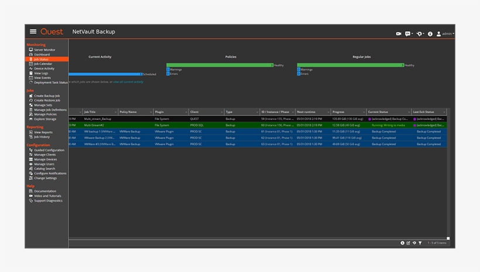Click the Explore Storage icon in sidebar
This screenshot has width=480, height=272.
30,120
